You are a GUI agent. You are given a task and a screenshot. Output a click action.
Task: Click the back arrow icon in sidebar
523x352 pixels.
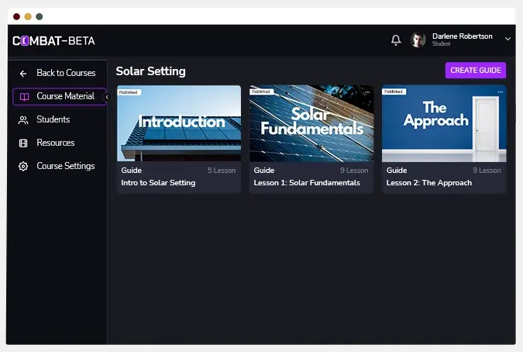[23, 74]
